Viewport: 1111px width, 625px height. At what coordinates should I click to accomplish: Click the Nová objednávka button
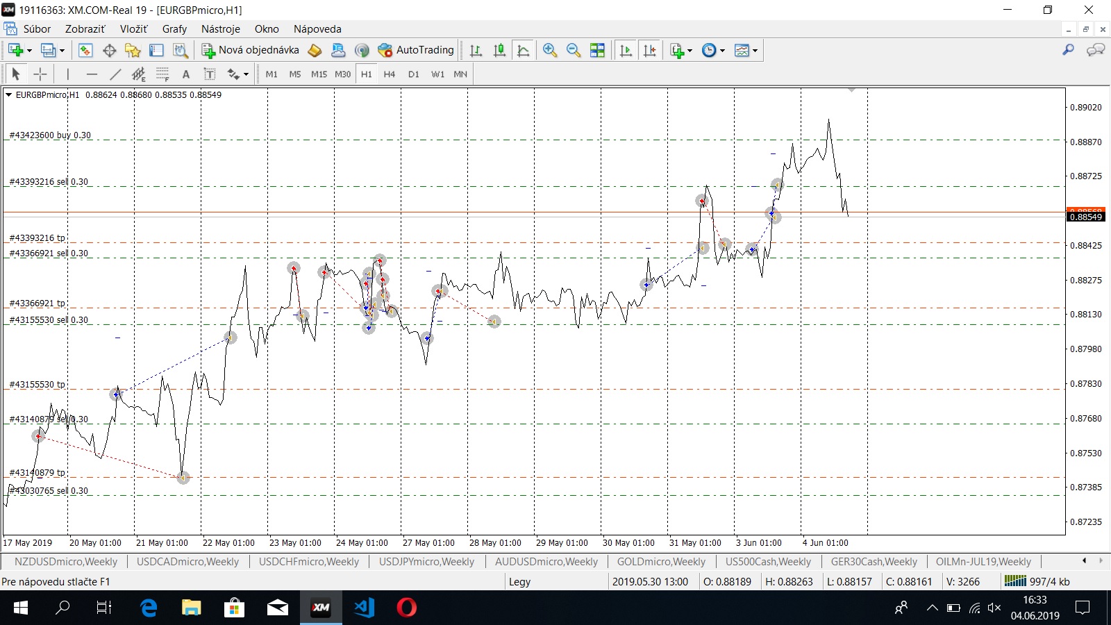pos(251,50)
